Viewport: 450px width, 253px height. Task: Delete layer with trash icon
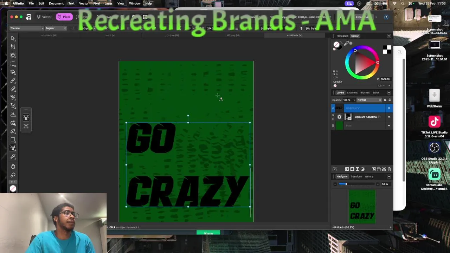tap(389, 169)
